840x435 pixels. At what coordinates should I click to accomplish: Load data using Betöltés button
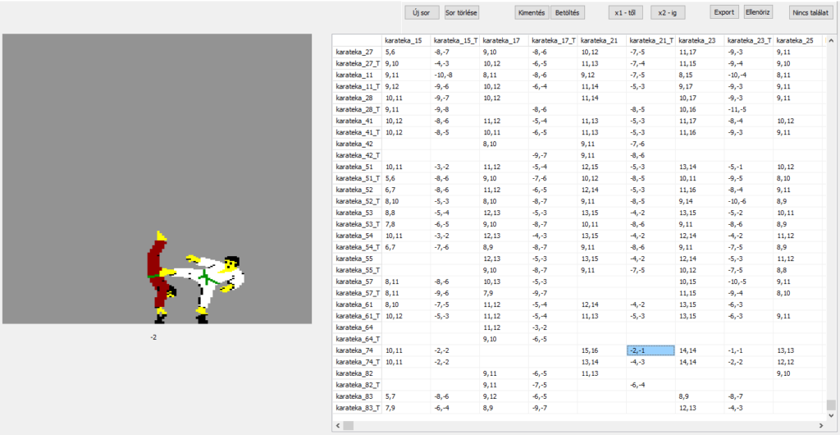pos(566,12)
